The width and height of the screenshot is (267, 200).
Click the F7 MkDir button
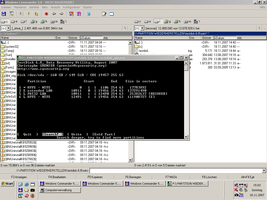(171, 177)
